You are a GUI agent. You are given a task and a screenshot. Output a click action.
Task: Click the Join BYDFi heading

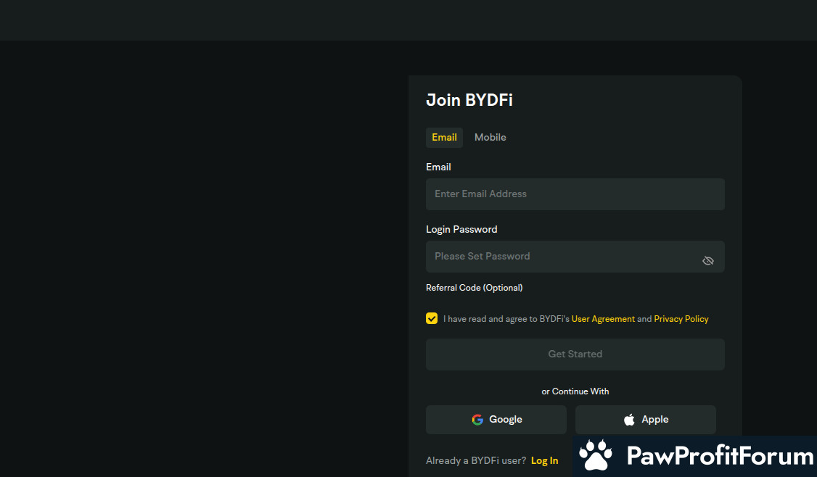[469, 100]
